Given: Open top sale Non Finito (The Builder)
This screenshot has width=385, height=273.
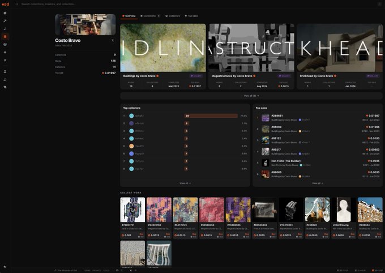Looking at the screenshot, I should 318,163.
